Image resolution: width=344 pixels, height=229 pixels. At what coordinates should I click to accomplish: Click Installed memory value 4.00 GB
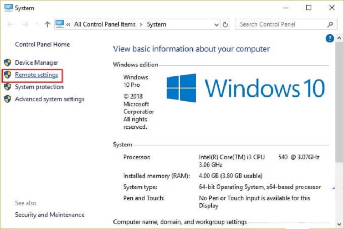coord(231,176)
